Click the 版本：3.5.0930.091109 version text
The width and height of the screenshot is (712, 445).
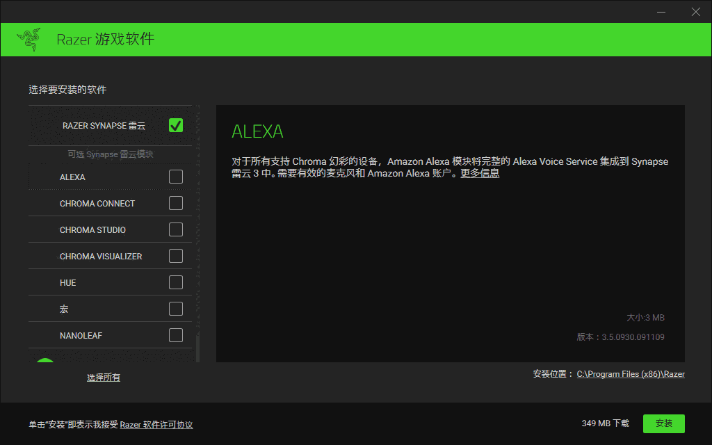[x=621, y=337]
